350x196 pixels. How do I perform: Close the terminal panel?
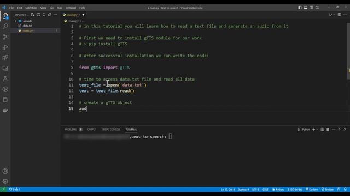click(x=345, y=130)
